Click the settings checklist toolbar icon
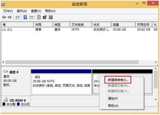 click(x=51, y=17)
